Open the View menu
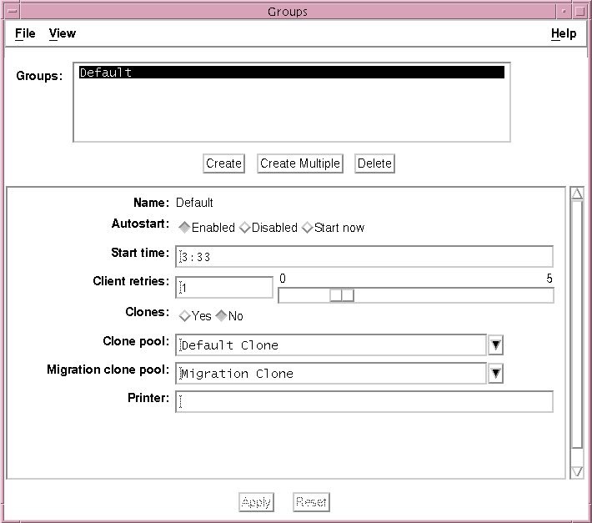Viewport: 592px width, 523px height. (62, 33)
